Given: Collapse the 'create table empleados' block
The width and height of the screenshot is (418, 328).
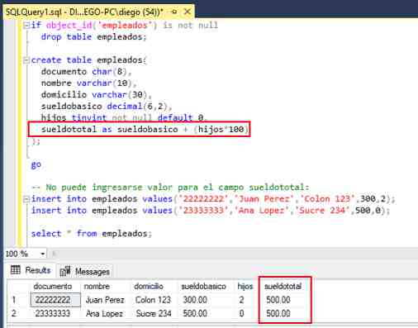Looking at the screenshot, I should (26, 60).
